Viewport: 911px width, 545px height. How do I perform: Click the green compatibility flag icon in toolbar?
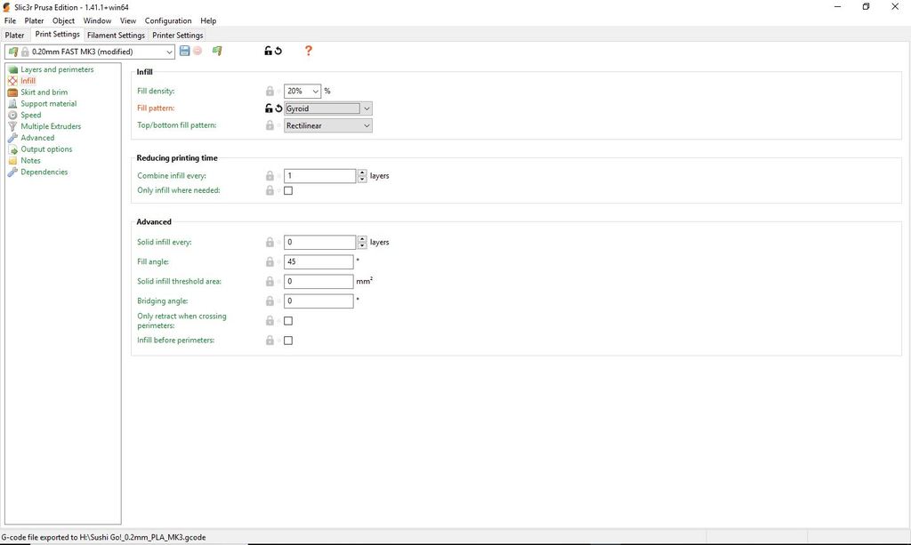(217, 51)
